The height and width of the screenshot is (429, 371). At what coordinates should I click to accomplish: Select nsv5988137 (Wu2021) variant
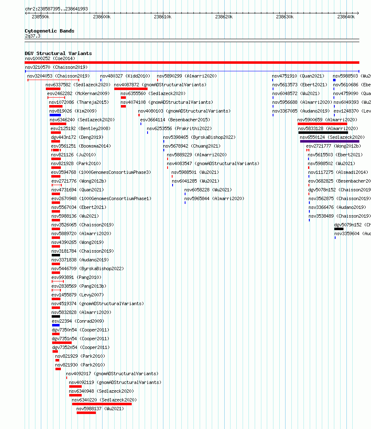100,409
